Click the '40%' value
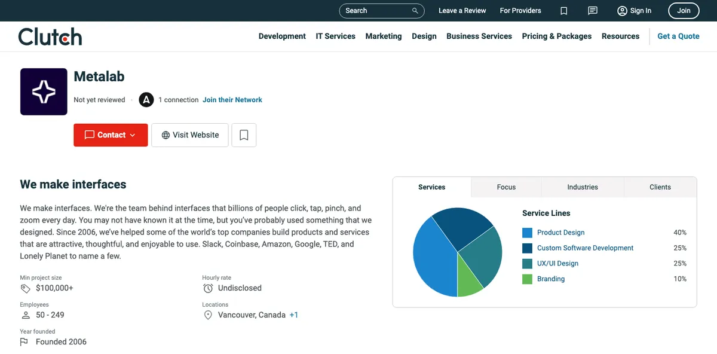 (680, 233)
